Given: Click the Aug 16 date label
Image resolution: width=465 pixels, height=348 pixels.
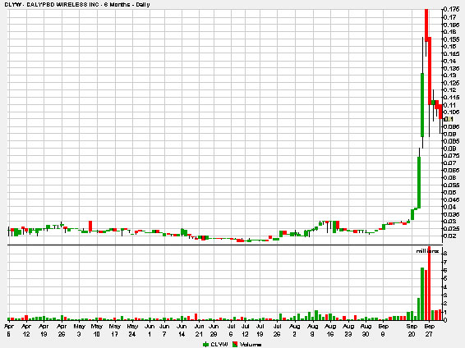Looking at the screenshot, I should click(x=330, y=330).
